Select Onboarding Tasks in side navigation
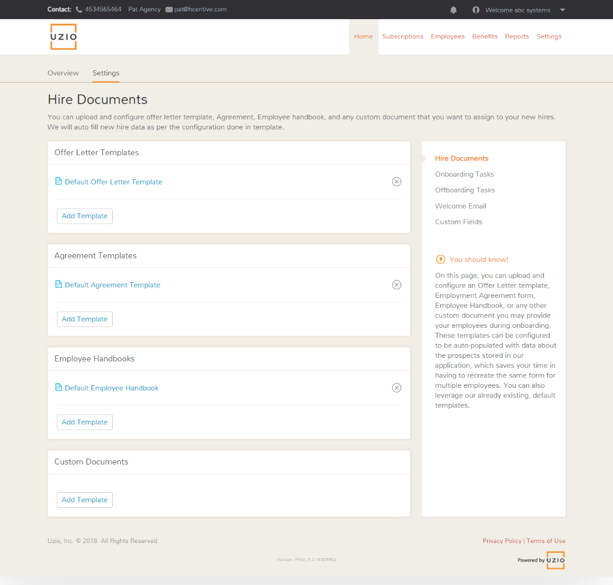 coord(464,174)
